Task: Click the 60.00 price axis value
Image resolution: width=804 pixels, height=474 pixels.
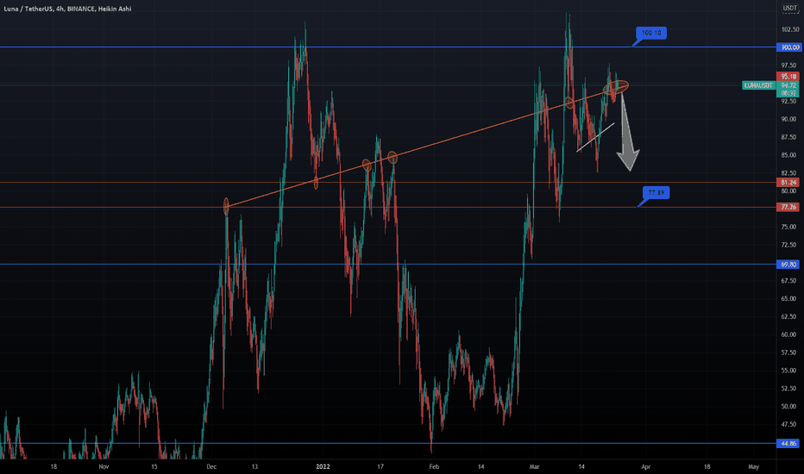Action: point(788,334)
